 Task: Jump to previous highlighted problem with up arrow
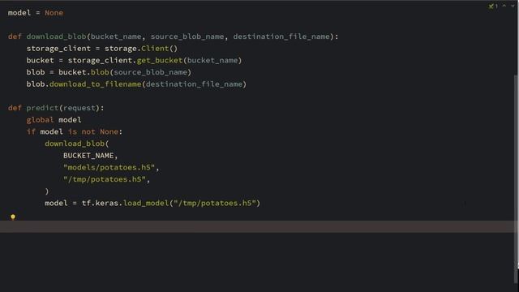pos(504,6)
